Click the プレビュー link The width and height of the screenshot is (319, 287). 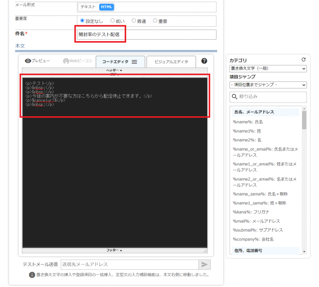tap(40, 61)
